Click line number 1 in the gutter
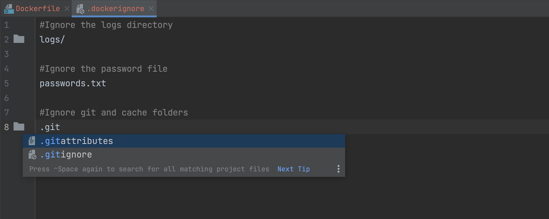The height and width of the screenshot is (219, 549). pos(7,25)
